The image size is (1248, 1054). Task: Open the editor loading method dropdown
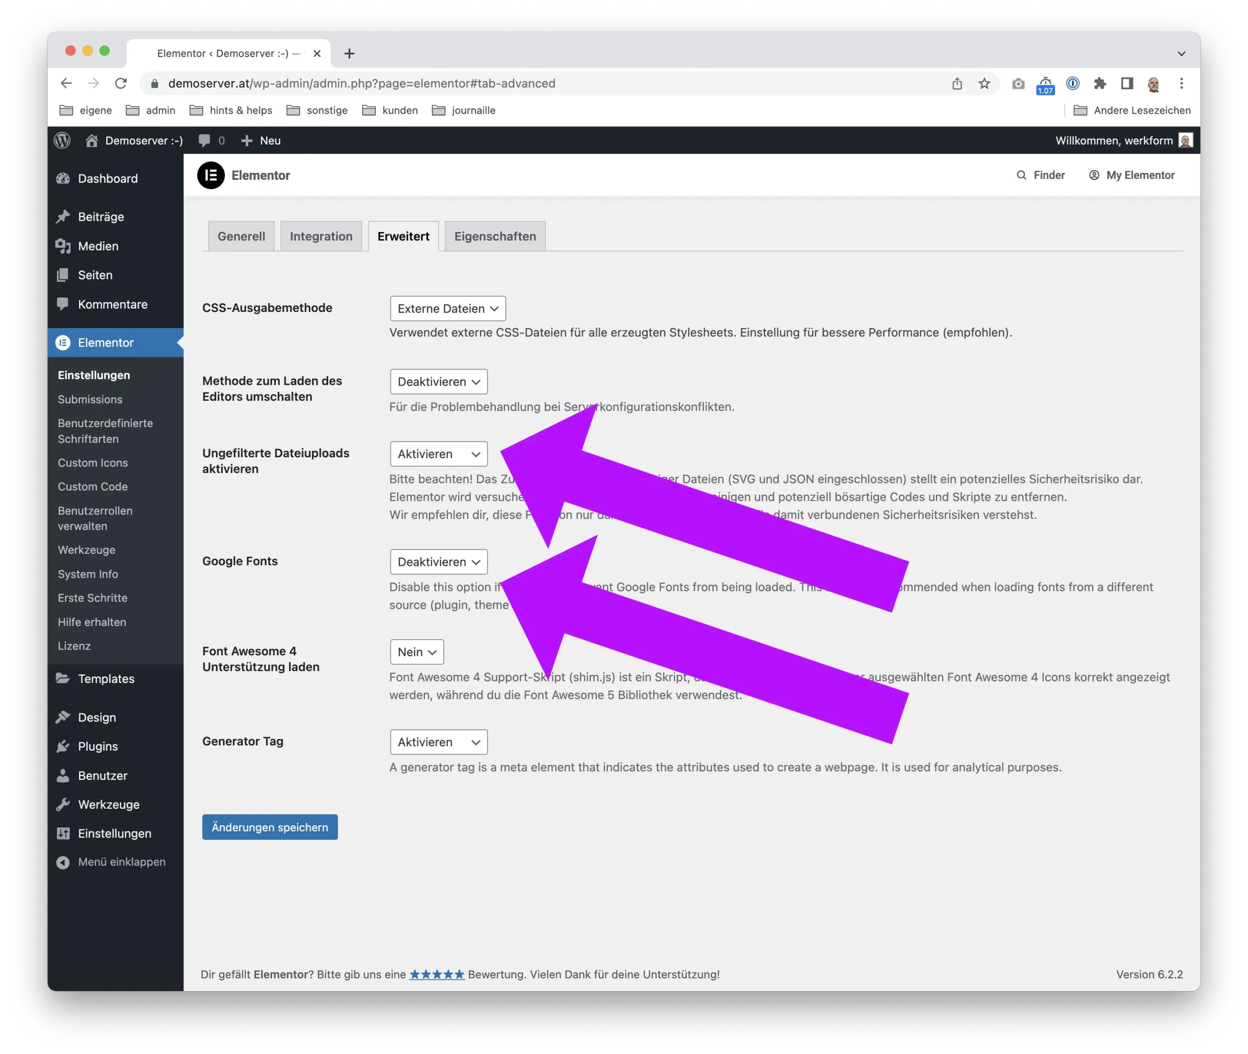click(438, 382)
